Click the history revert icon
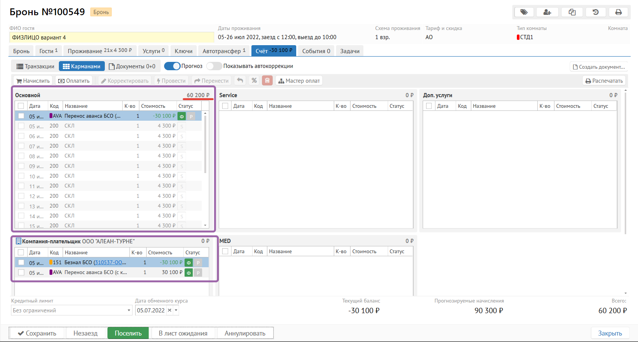The image size is (638, 342). pos(595,12)
